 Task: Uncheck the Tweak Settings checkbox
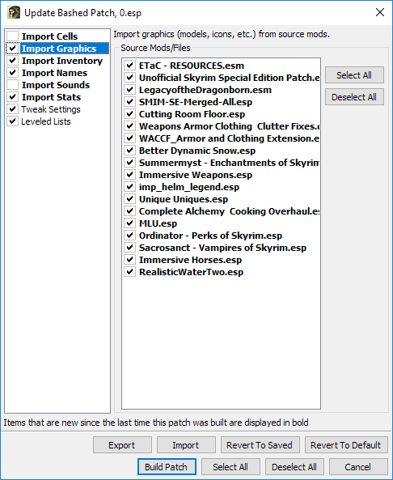coord(13,109)
